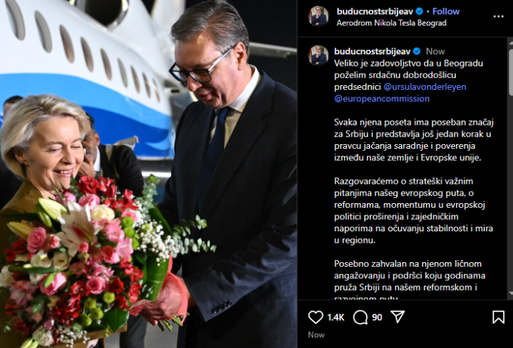Open comments via the speech bubble icon
The width and height of the screenshot is (513, 348).
click(x=360, y=317)
